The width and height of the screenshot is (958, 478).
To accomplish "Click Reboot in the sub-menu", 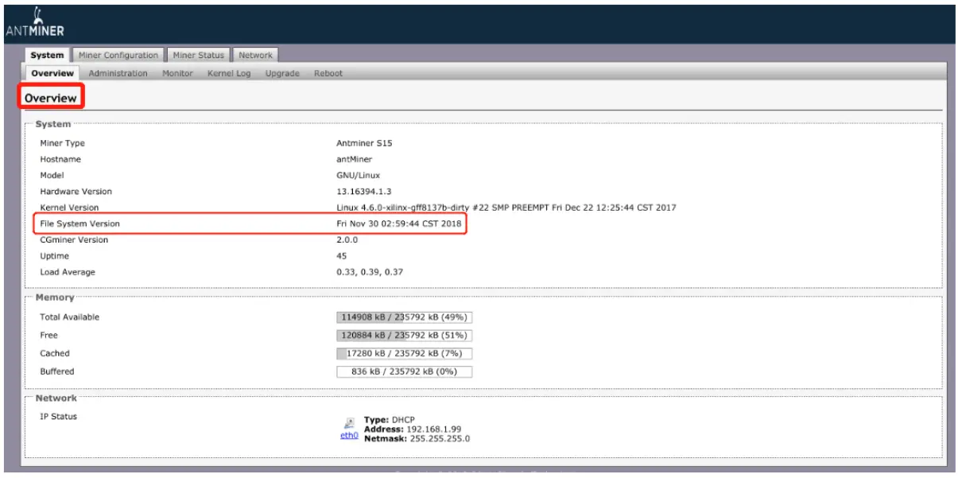I will click(x=328, y=72).
